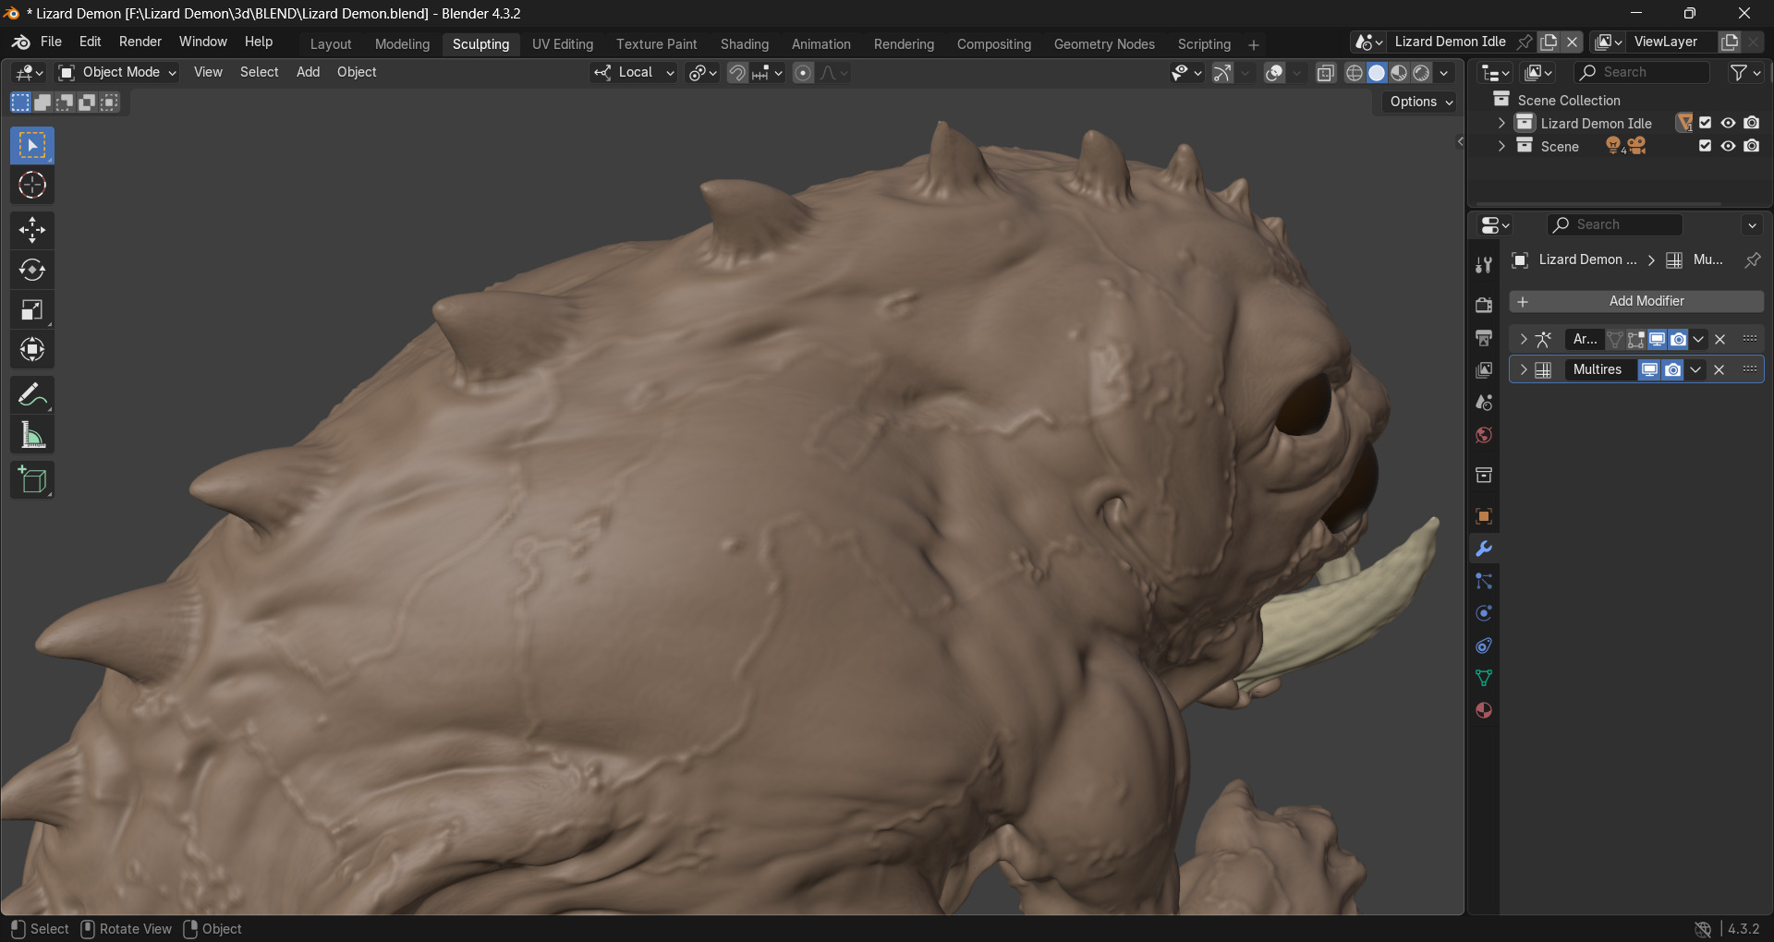This screenshot has width=1774, height=942.
Task: Select the Measure tool
Action: click(x=32, y=435)
